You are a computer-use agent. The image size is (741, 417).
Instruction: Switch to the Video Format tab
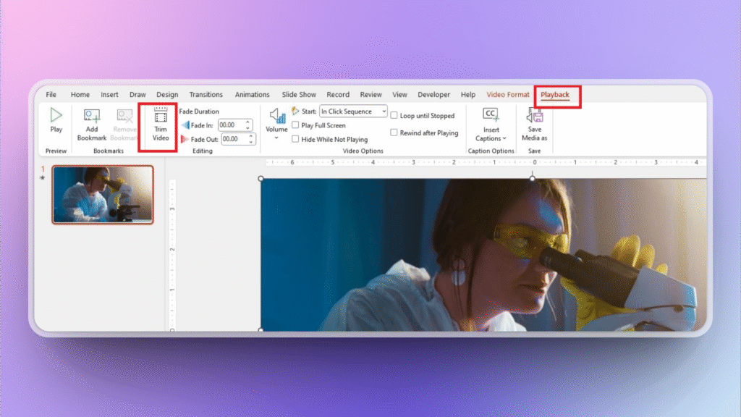(508, 94)
